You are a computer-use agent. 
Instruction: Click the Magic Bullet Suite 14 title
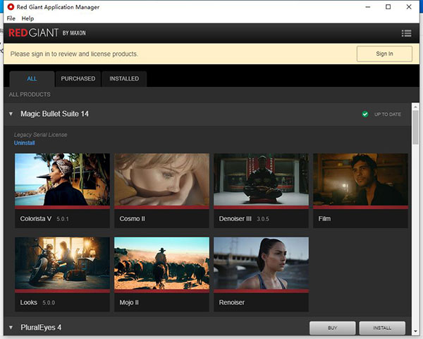[x=55, y=114]
